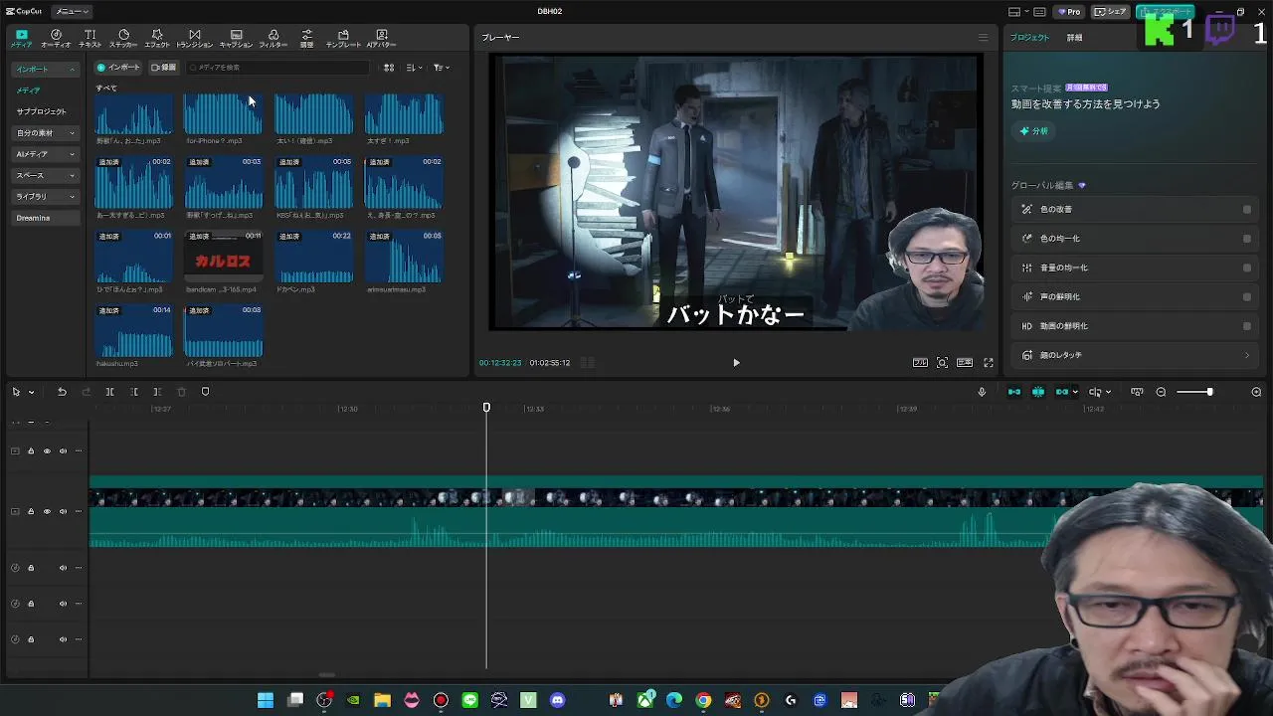The image size is (1273, 716).
Task: Expand the AIメディア sidebar section
Action: pyautogui.click(x=45, y=154)
